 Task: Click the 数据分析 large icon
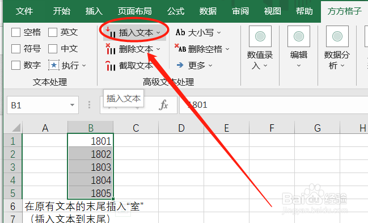tap(337, 36)
